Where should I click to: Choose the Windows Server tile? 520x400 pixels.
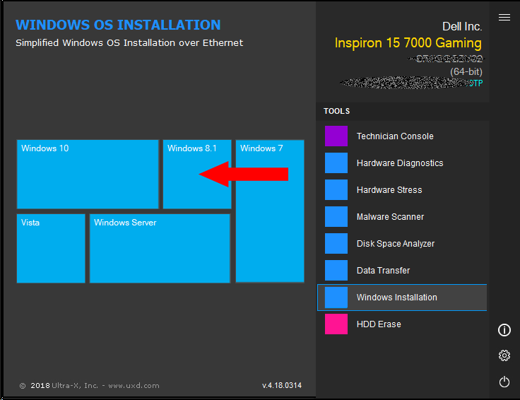click(160, 249)
